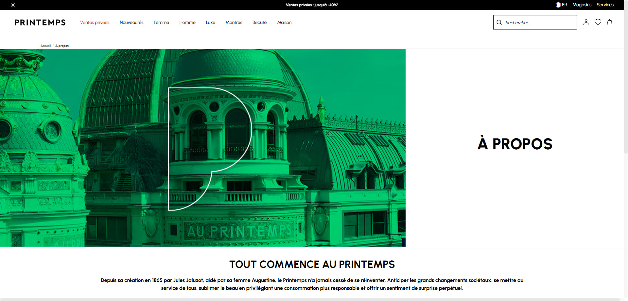Open the Ventes privées menu

[x=95, y=22]
